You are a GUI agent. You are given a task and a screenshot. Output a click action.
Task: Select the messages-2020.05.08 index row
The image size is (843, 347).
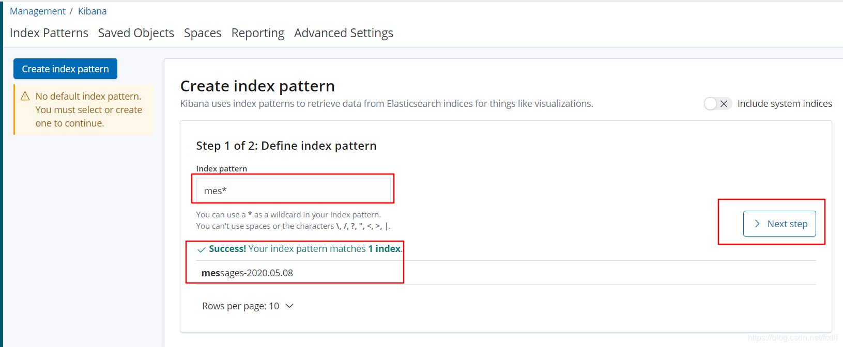[x=506, y=273]
